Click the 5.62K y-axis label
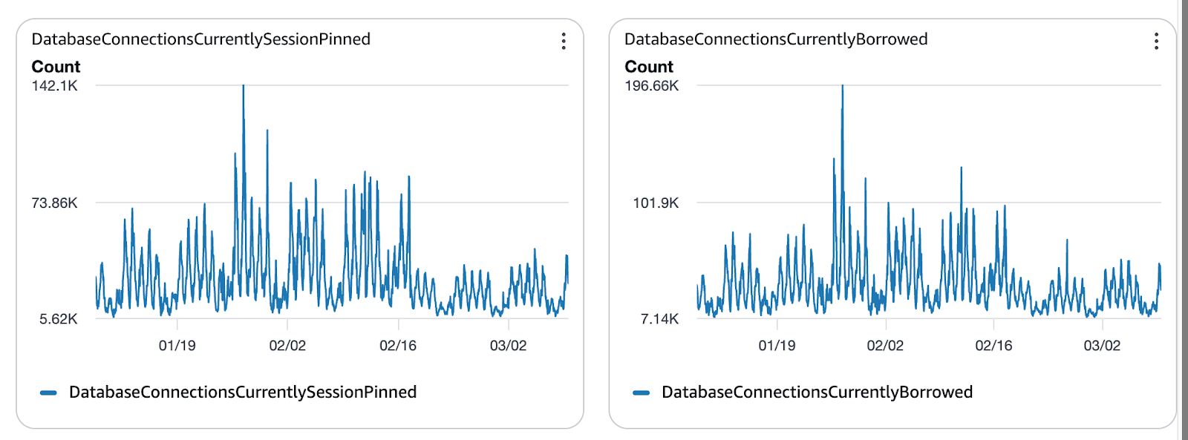This screenshot has height=440, width=1188. click(x=59, y=319)
